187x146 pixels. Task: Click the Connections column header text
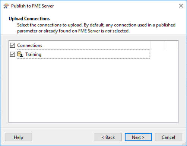click(x=30, y=45)
